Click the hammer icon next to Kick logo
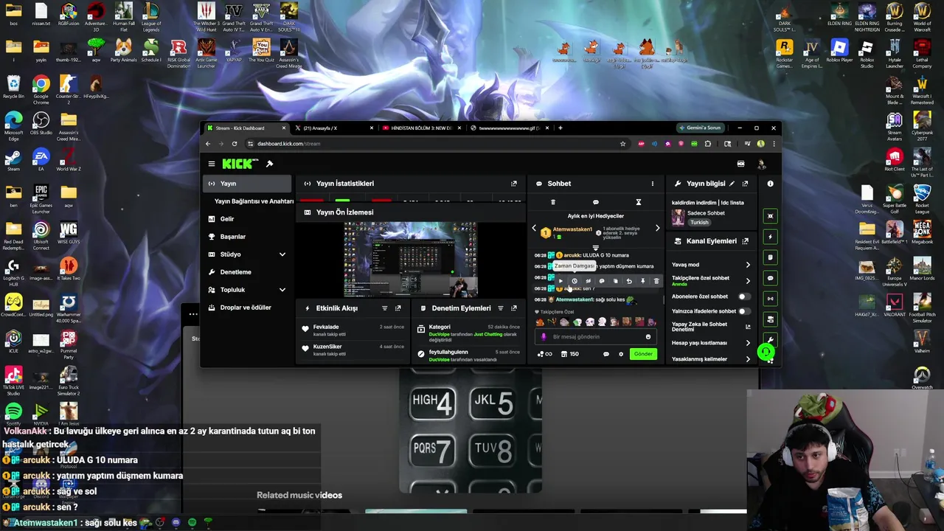Screen dimensions: 944x531 click(269, 164)
